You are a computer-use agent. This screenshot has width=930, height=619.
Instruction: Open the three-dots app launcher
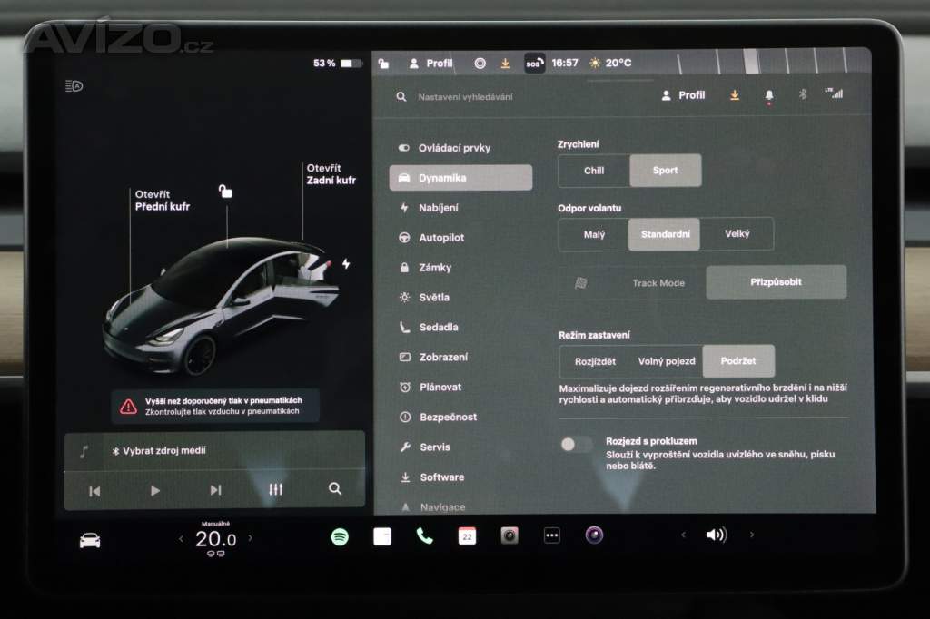(552, 535)
